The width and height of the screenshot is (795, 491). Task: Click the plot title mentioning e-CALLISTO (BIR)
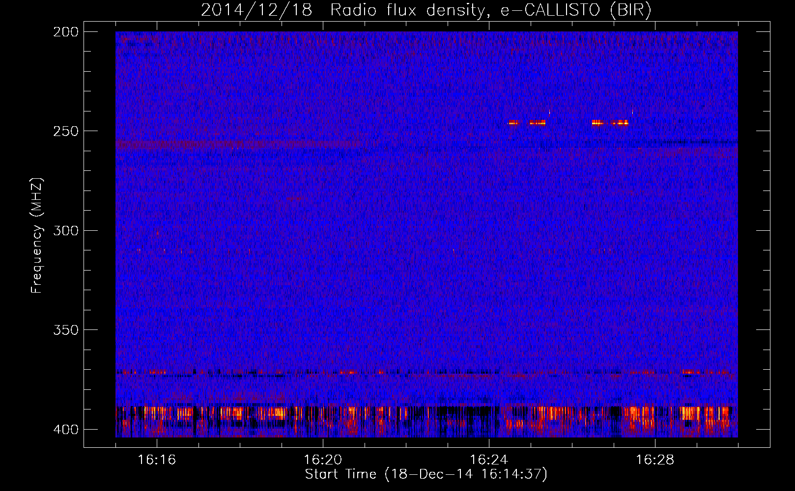click(426, 10)
